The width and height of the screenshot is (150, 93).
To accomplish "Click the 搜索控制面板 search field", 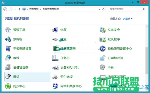I will point(127,9).
